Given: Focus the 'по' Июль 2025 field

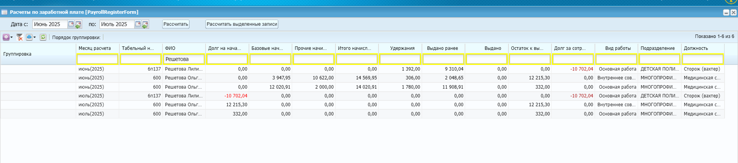Looking at the screenshot, I should click(x=117, y=24).
